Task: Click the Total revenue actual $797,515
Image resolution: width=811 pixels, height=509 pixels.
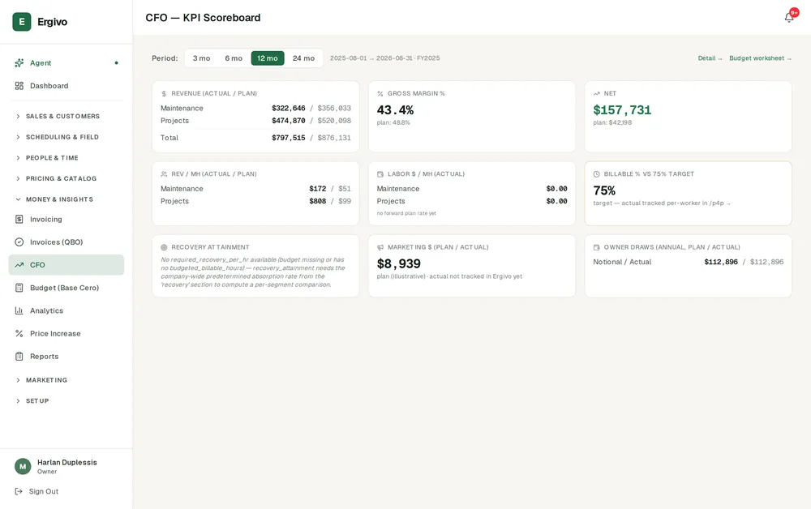Action: point(289,138)
